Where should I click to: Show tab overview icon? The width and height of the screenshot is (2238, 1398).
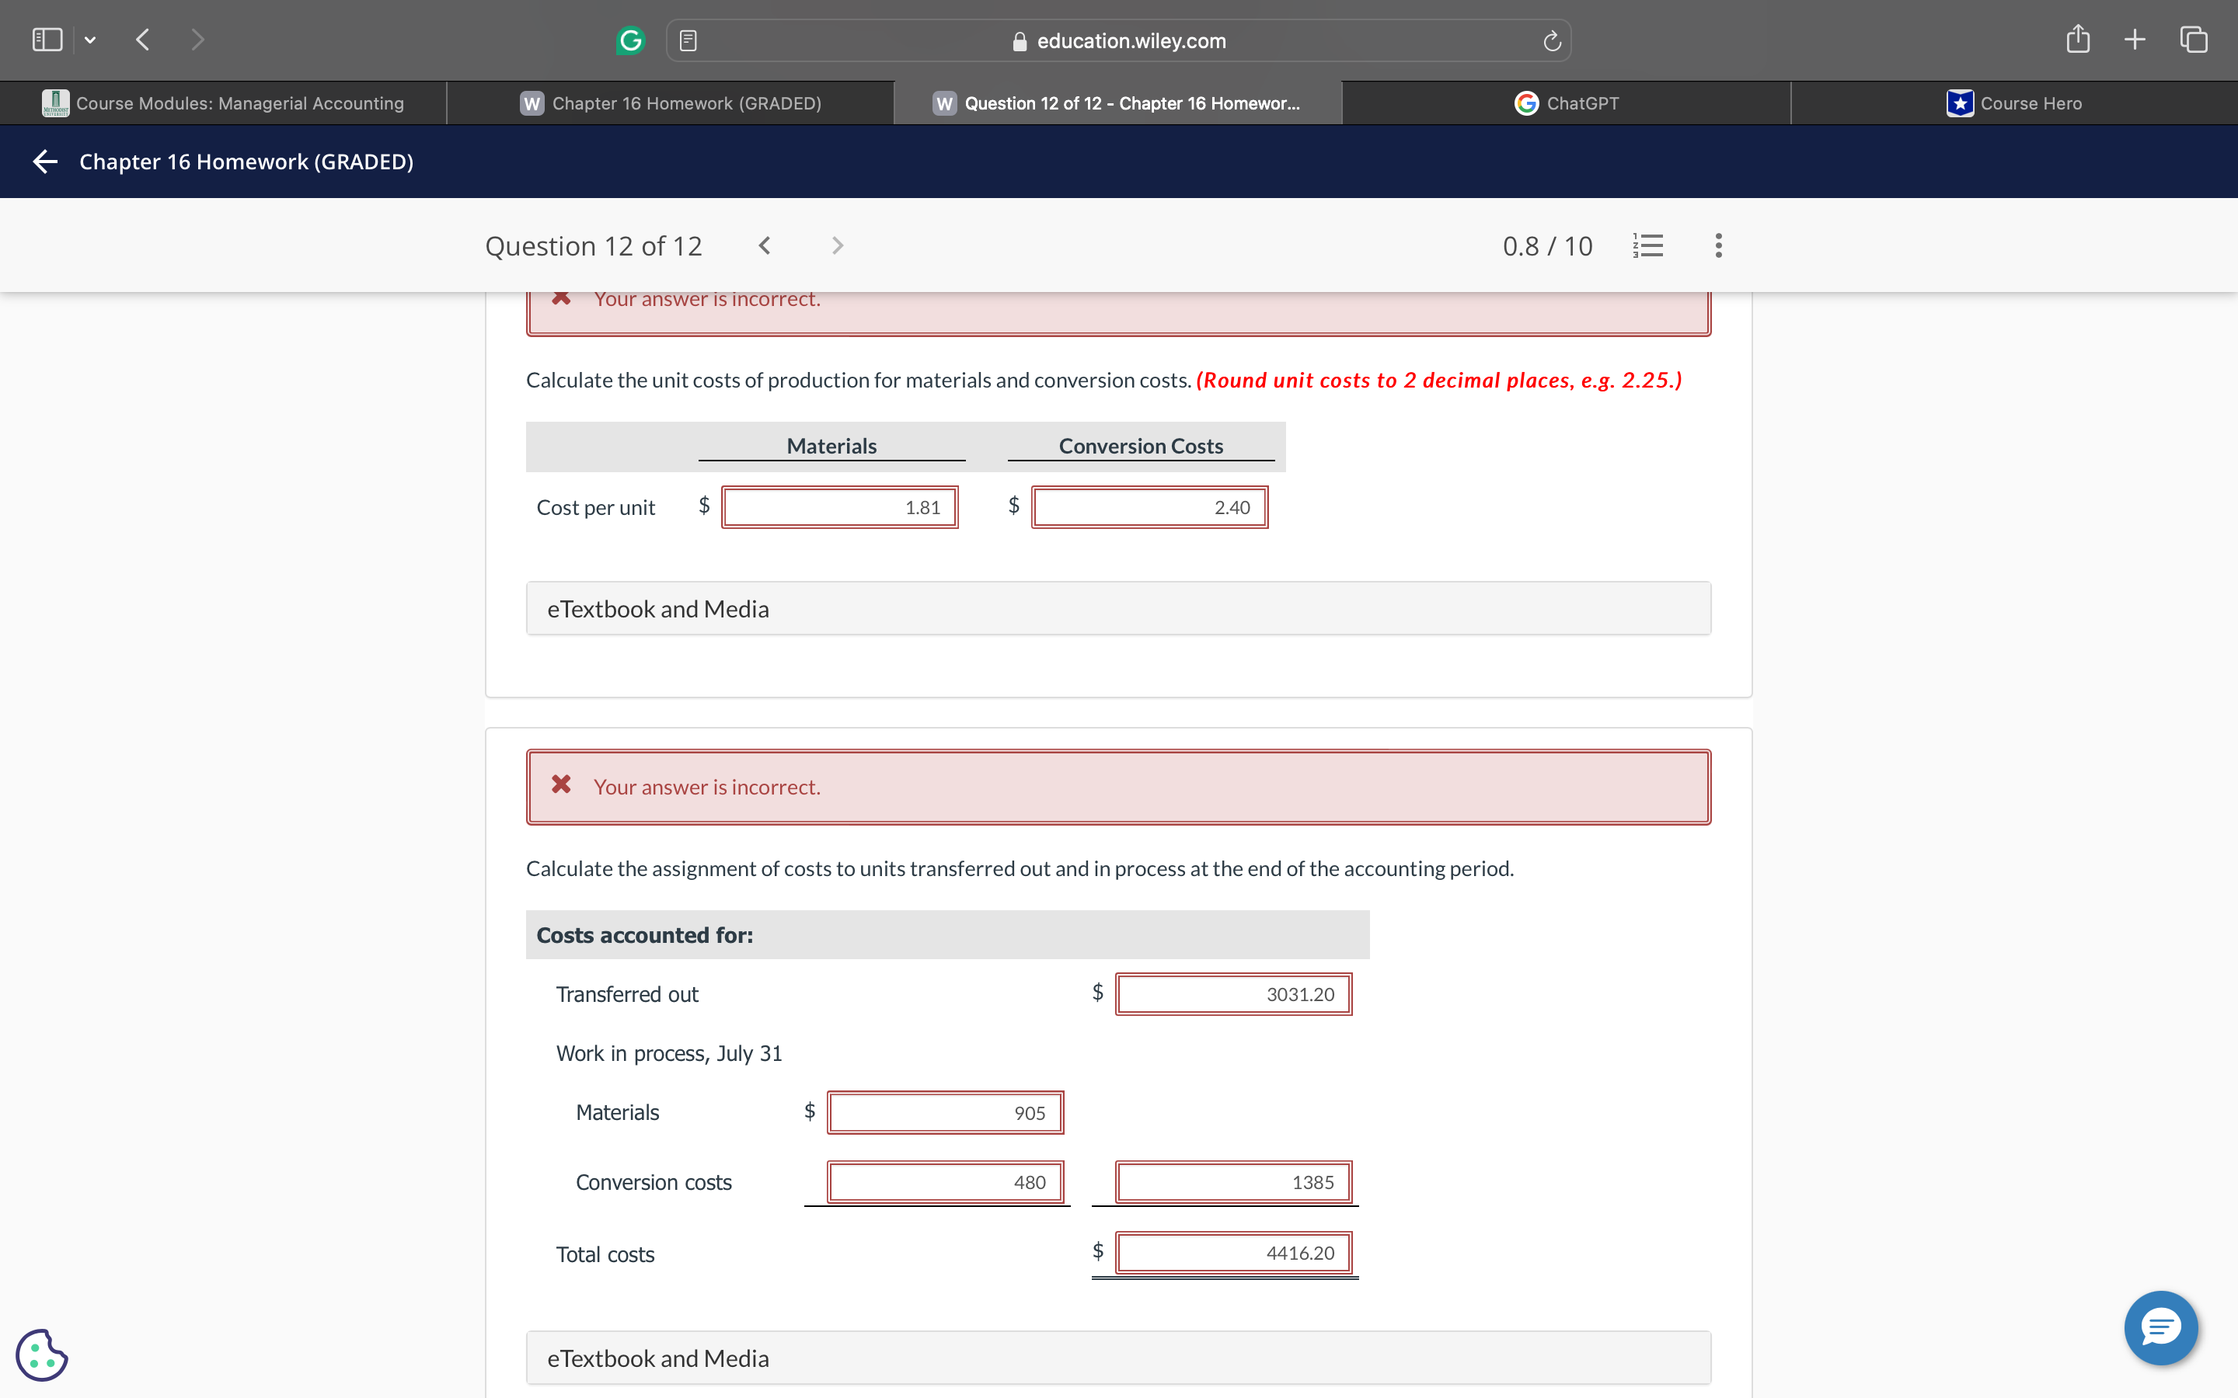(x=2194, y=40)
